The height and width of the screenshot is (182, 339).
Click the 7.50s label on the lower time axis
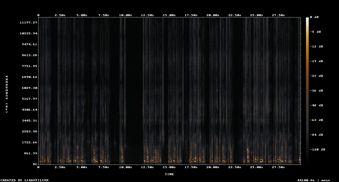104,167
